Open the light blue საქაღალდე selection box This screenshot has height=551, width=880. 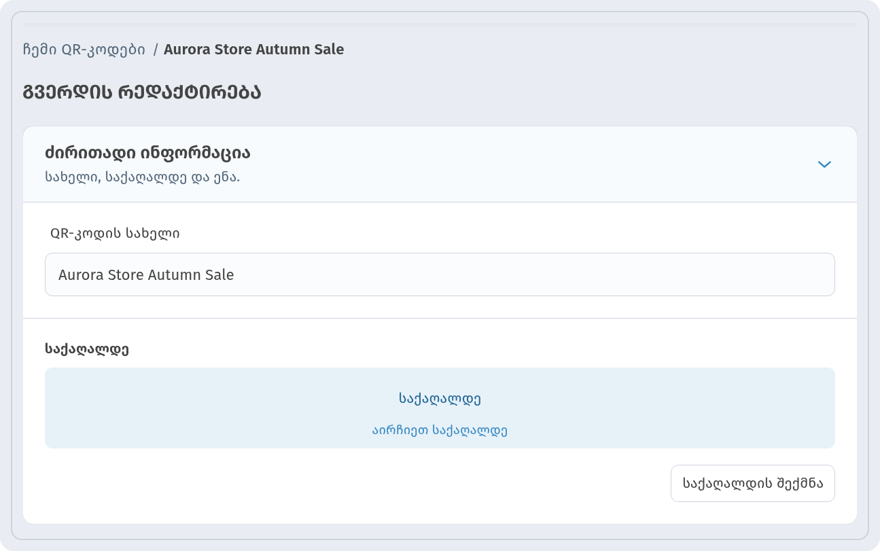click(x=440, y=408)
